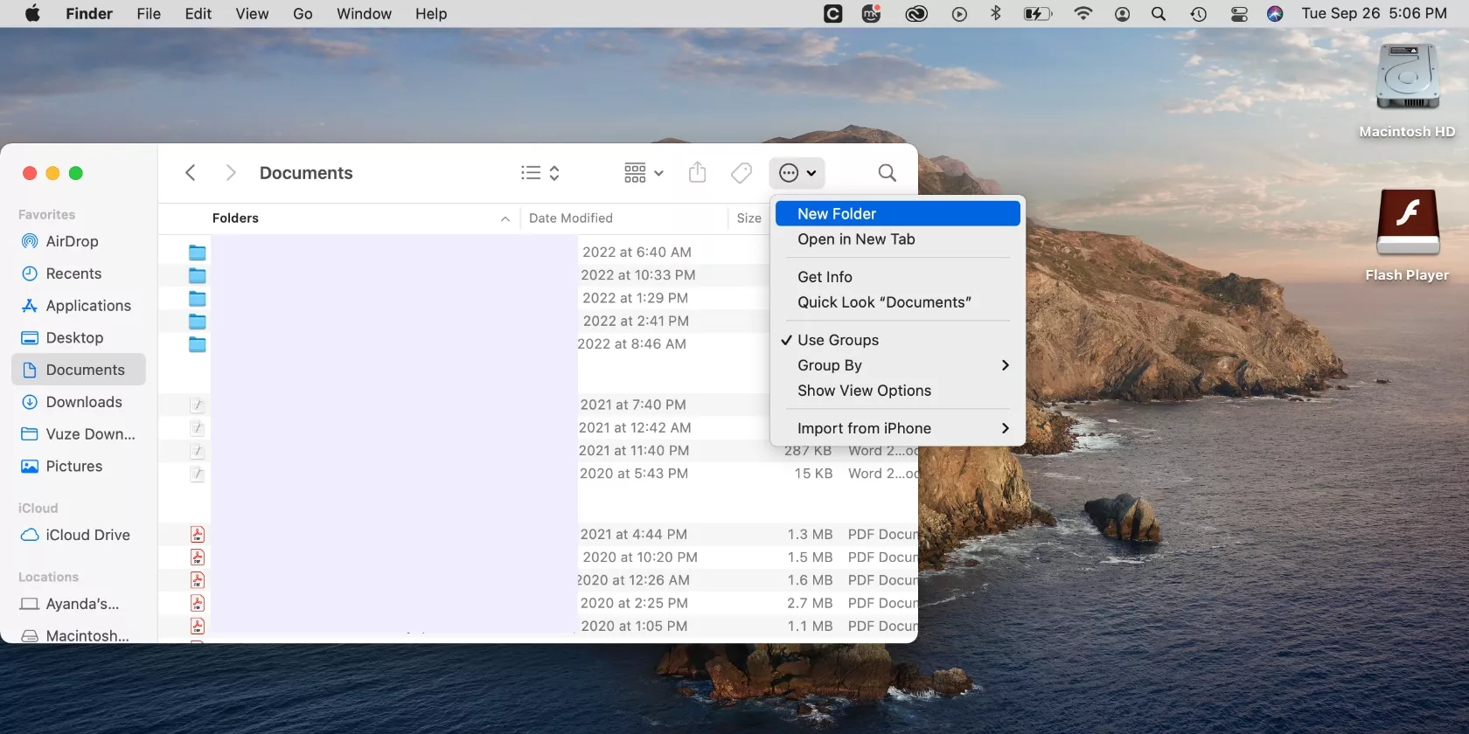Click the Finder back navigation arrow
Viewport: 1469px width, 734px height.
[x=190, y=173]
